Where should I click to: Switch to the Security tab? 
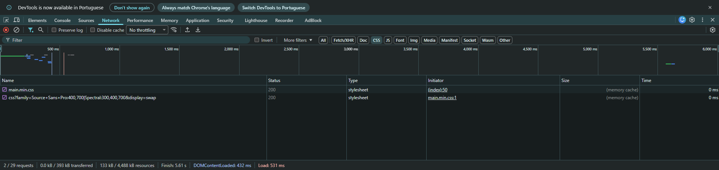[x=225, y=20]
